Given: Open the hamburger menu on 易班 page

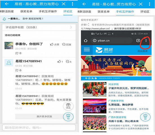Looking at the screenshot, I should tap(87, 49).
